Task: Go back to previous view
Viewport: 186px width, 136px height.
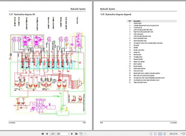Action: point(81,134)
